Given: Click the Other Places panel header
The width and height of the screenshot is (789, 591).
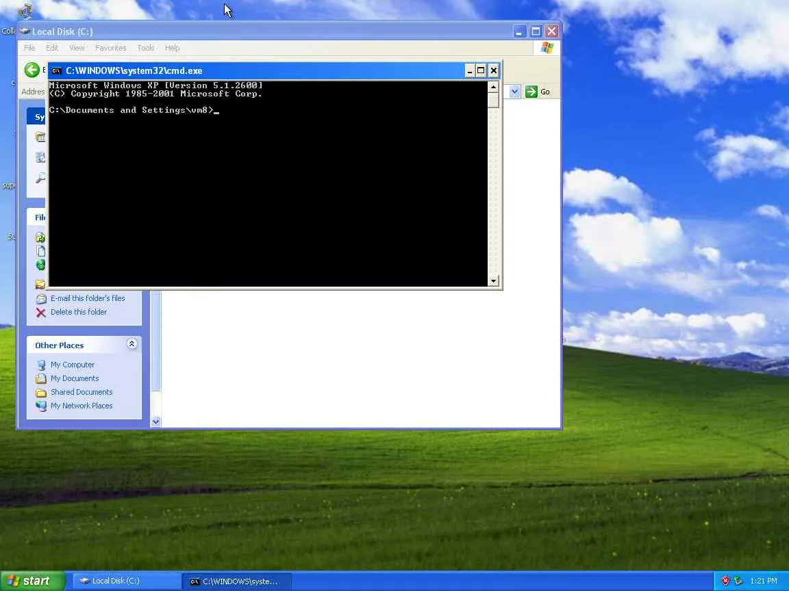Looking at the screenshot, I should [84, 345].
